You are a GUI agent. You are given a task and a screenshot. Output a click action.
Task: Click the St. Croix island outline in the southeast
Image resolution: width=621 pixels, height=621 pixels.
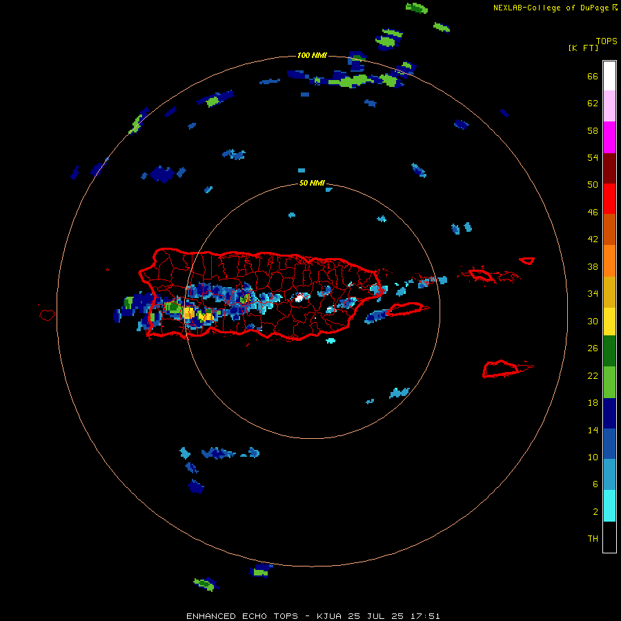tap(501, 369)
